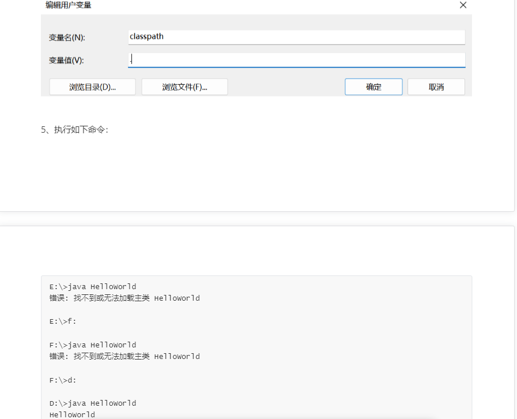Image resolution: width=517 pixels, height=419 pixels.
Task: Click the step text 5、执行如下命令
Action: [75, 130]
